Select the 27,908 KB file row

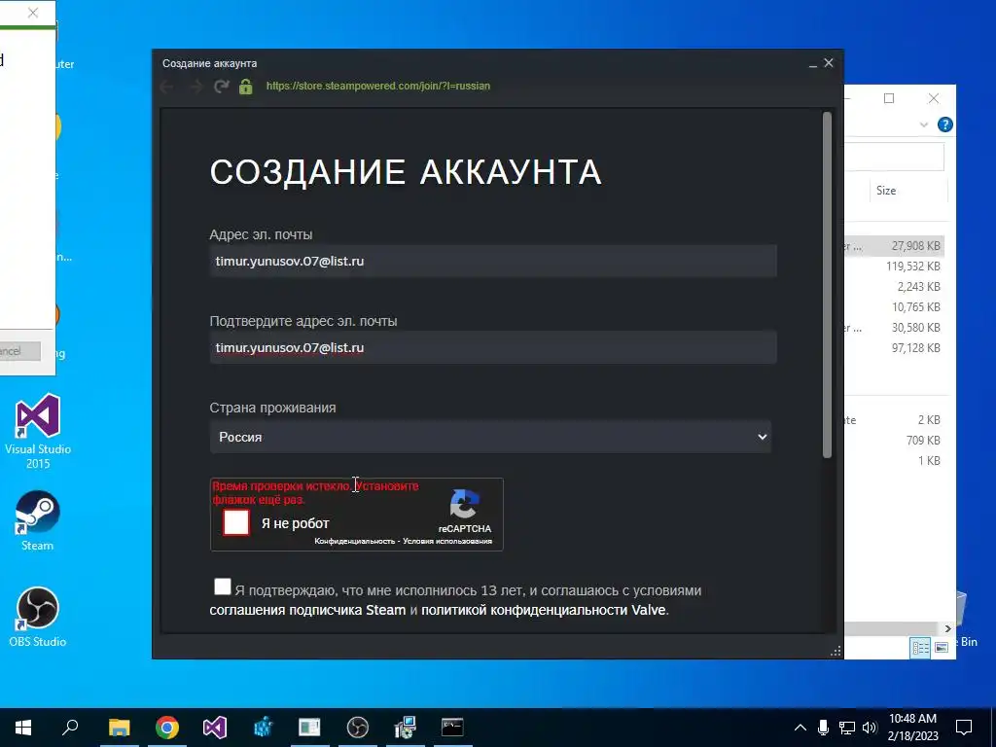pyautogui.click(x=896, y=246)
